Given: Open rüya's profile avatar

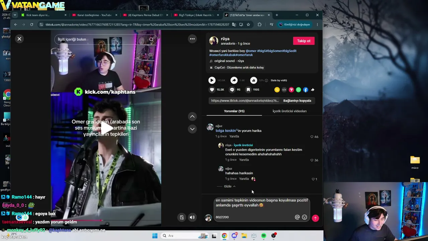Looking at the screenshot, I should pos(214,41).
